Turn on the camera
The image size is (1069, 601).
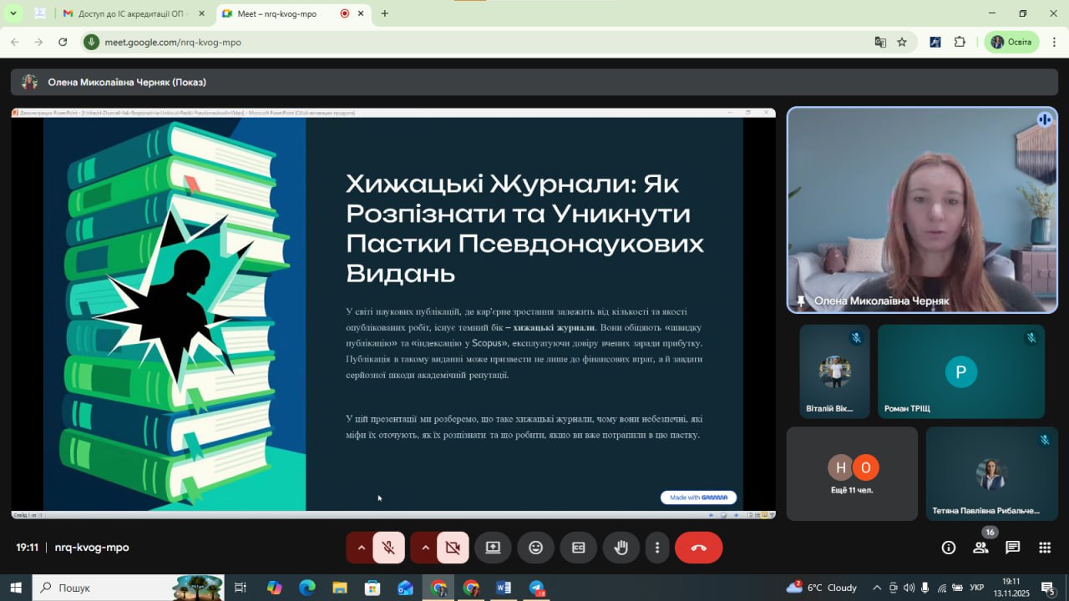click(453, 548)
